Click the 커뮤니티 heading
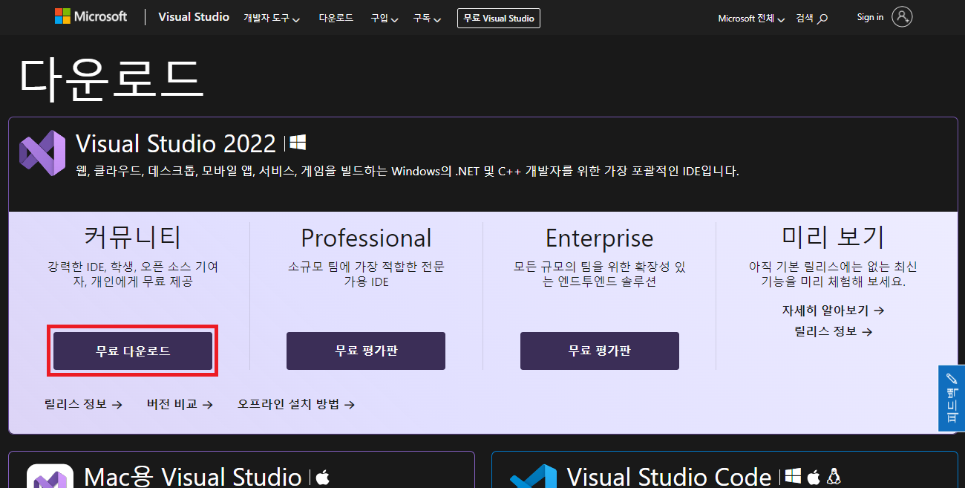This screenshot has height=488, width=965. pos(133,237)
